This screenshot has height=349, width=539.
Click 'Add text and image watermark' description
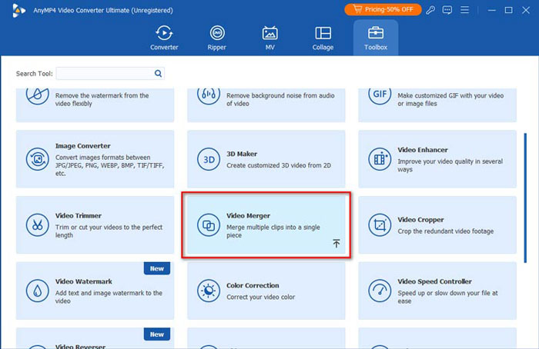click(x=109, y=297)
